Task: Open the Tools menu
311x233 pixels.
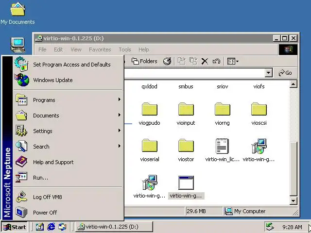Action: pyautogui.click(x=125, y=50)
